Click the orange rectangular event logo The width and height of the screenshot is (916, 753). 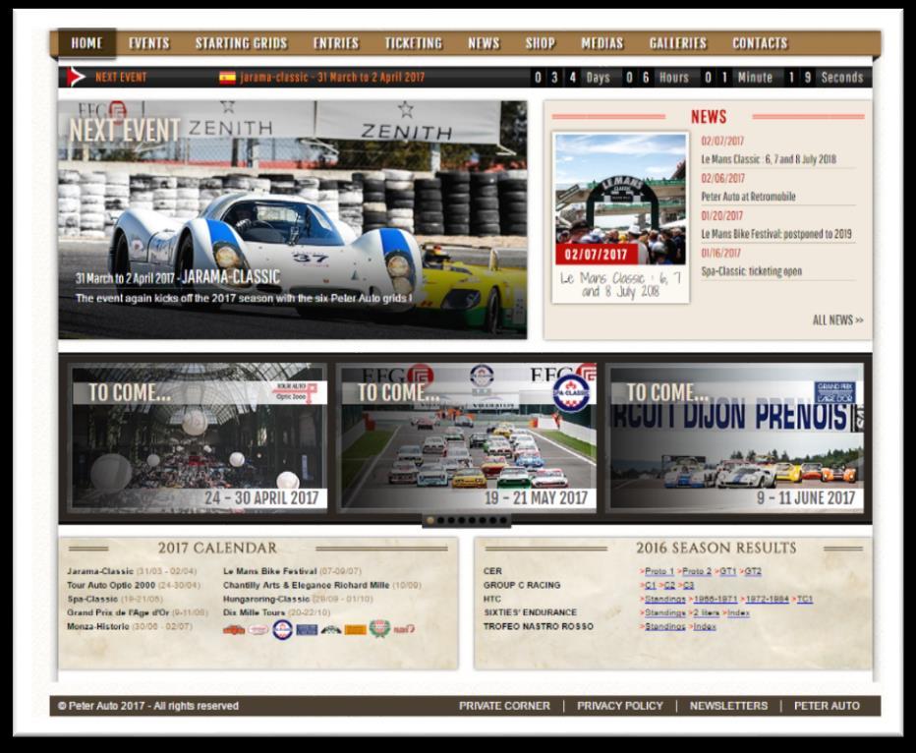355,629
